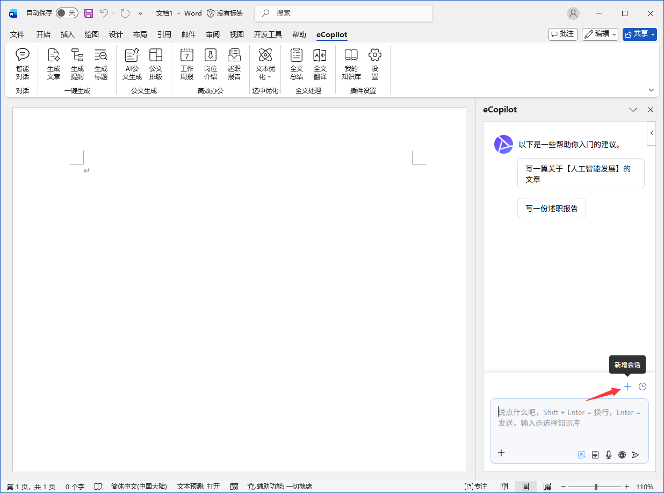Toggle 专注 focus mode in status bar

476,487
